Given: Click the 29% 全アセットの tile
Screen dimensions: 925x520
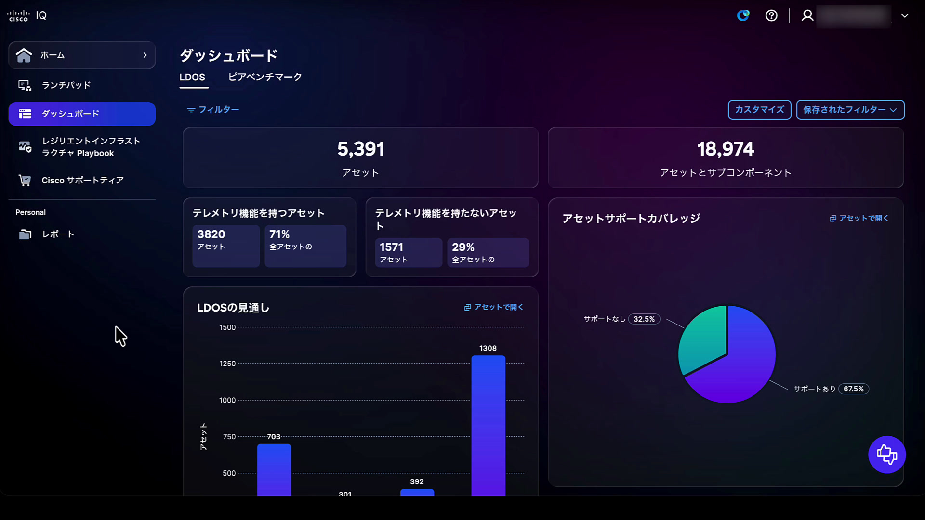Looking at the screenshot, I should 488,252.
